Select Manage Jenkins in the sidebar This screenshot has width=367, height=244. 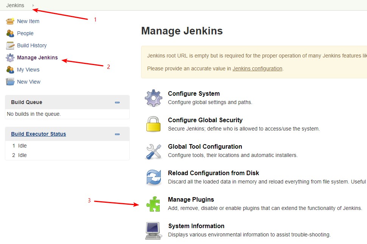click(x=37, y=58)
